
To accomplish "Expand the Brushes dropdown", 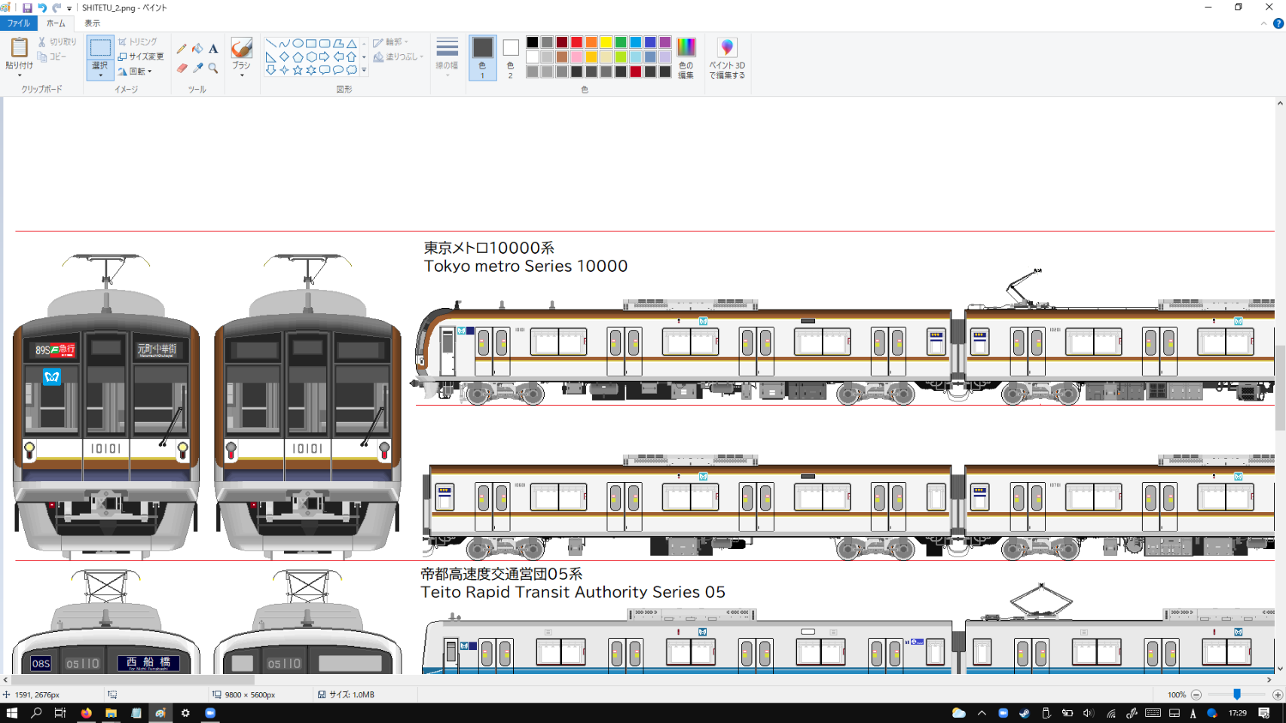I will (x=241, y=75).
